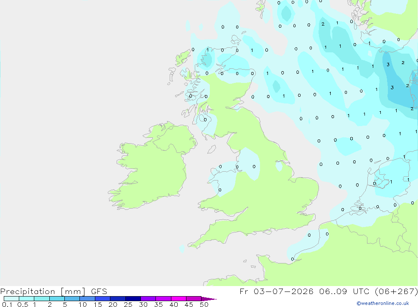The width and height of the screenshot is (418, 307).
Task: Click the '0.5' legend scale label
Action: 23,304
